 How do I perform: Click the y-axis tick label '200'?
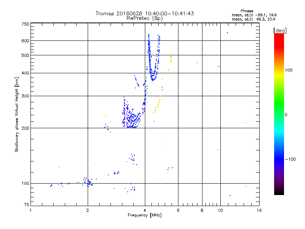(x=25, y=128)
